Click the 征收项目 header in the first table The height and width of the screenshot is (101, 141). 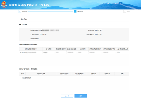point(49,49)
